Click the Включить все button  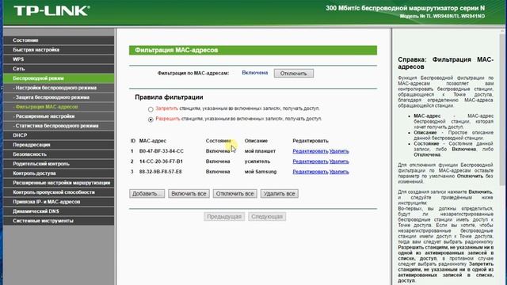tap(189, 193)
